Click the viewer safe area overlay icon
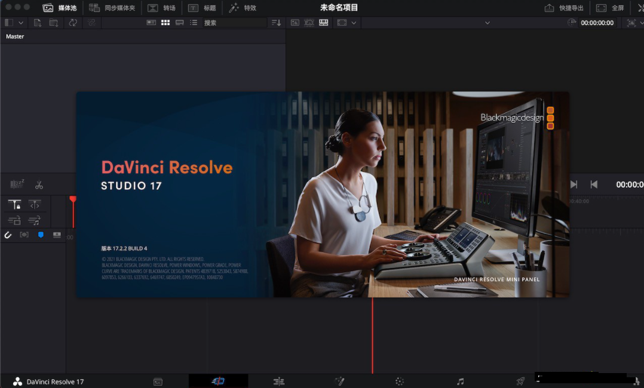The width and height of the screenshot is (644, 388). (342, 23)
